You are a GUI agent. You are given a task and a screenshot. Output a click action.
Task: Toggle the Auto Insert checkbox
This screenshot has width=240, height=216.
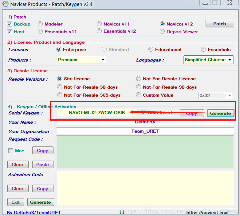point(144,113)
